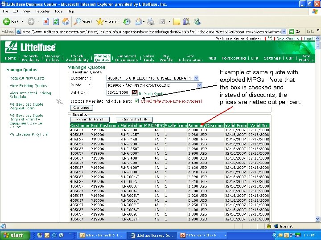
Task: Open Mail icon dropdown arrow
Action: (x=144, y=21)
